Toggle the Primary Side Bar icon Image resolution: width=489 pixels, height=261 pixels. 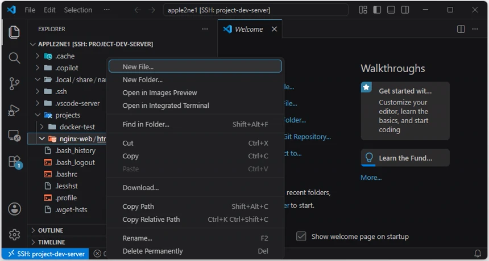pyautogui.click(x=377, y=10)
